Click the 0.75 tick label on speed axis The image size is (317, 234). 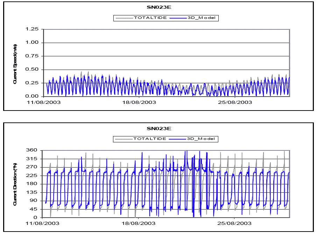coord(34,56)
